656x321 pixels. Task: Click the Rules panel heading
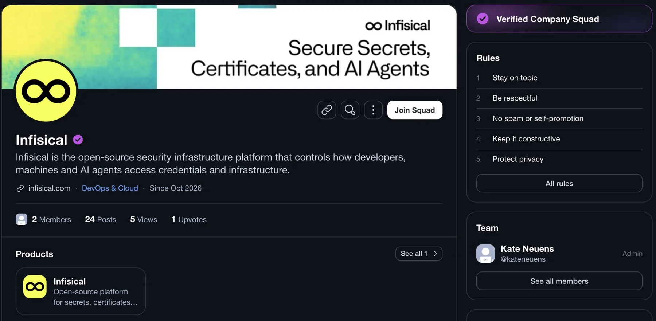pos(488,58)
